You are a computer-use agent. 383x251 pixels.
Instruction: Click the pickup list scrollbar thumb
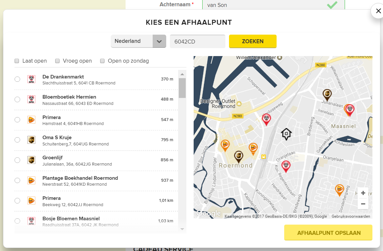(x=182, y=88)
